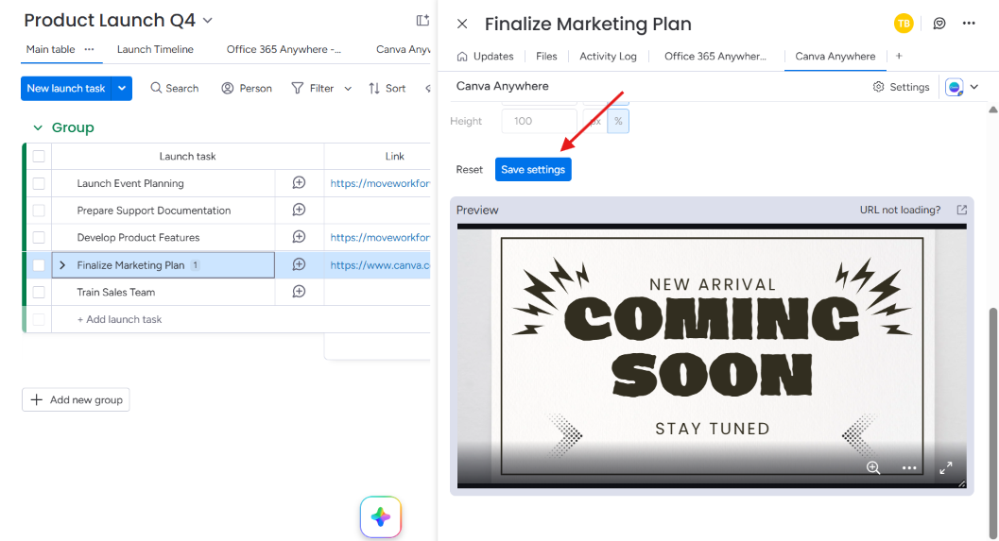Open the item's three-dot options menu
999x541 pixels.
[x=969, y=24]
